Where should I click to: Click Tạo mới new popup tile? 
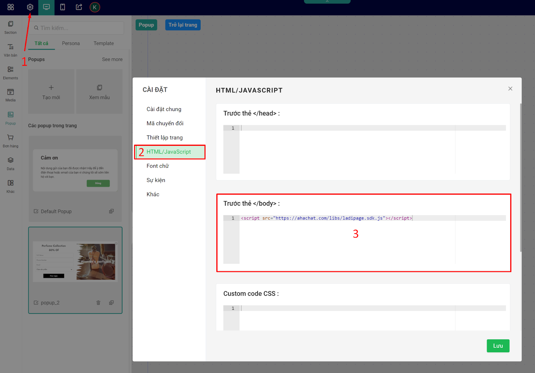coord(51,91)
